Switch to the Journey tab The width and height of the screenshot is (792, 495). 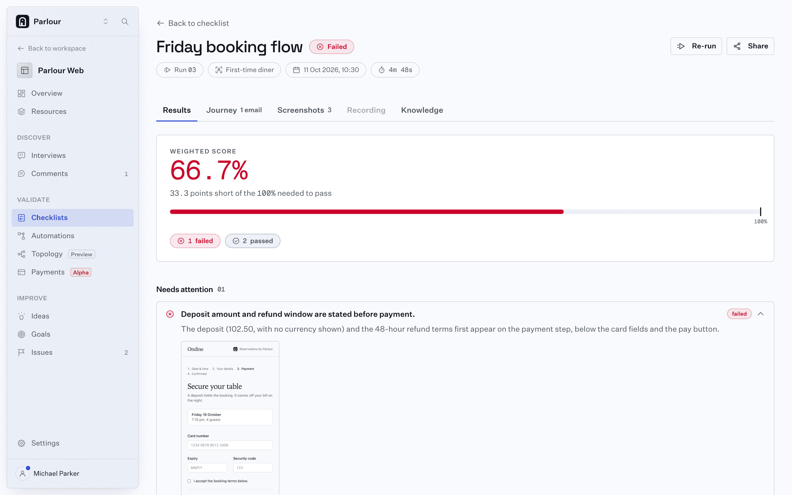tap(234, 110)
